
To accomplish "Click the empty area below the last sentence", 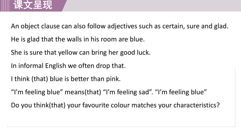I will coord(121,118).
